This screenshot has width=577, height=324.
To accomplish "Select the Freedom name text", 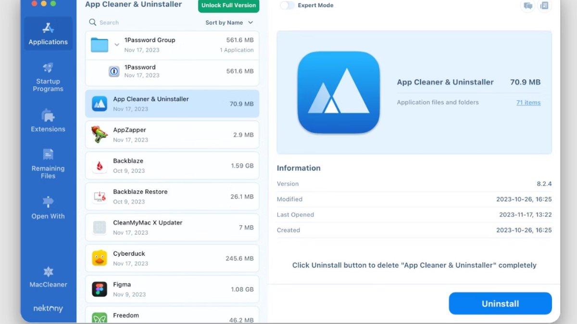I will pos(126,315).
